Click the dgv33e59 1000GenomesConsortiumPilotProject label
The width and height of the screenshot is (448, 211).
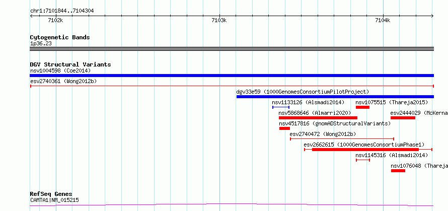click(x=303, y=92)
